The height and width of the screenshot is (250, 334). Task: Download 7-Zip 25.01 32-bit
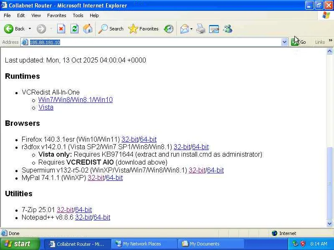point(65,210)
